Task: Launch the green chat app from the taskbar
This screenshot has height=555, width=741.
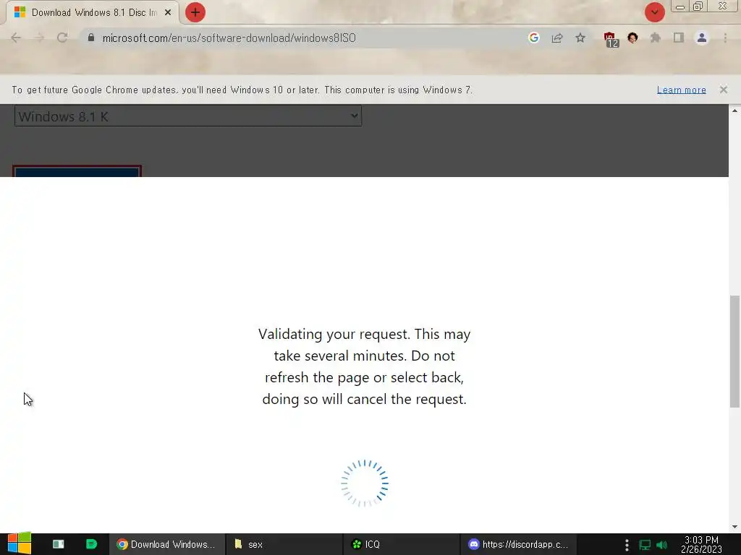Action: 91,544
